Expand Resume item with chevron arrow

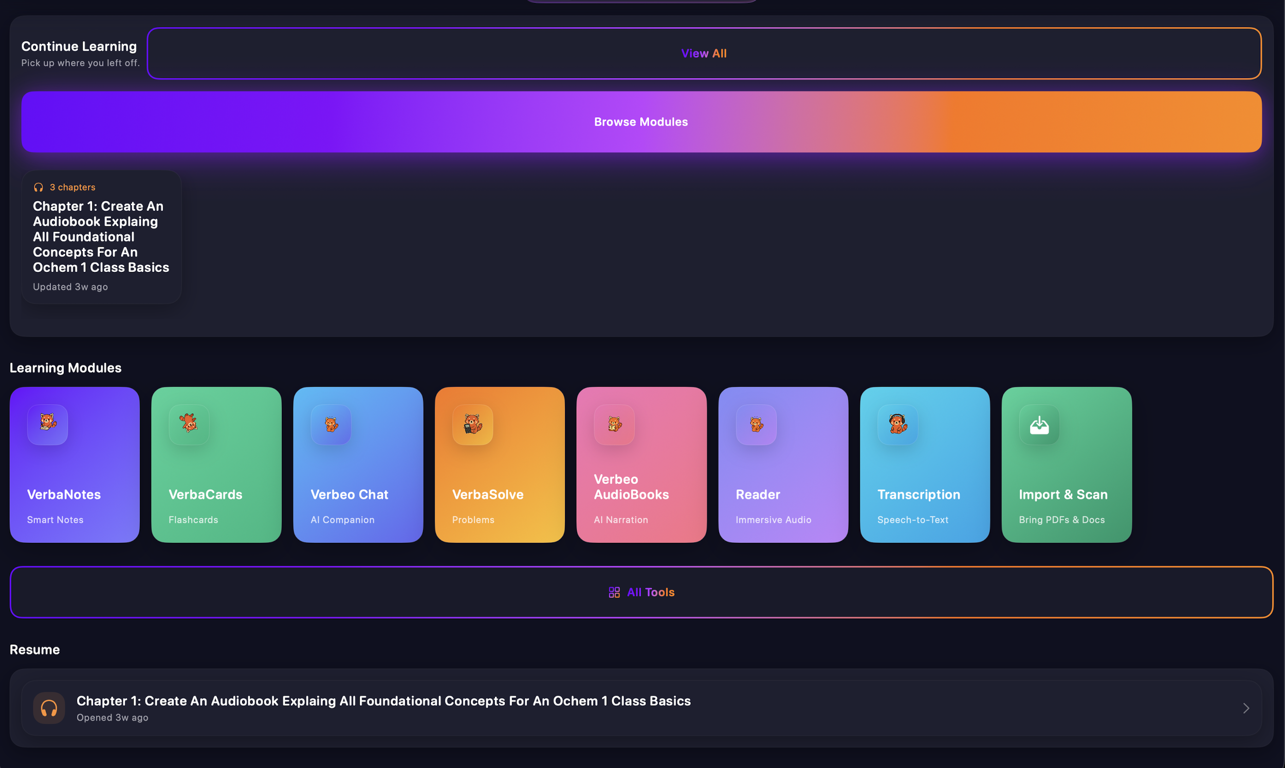point(1246,708)
